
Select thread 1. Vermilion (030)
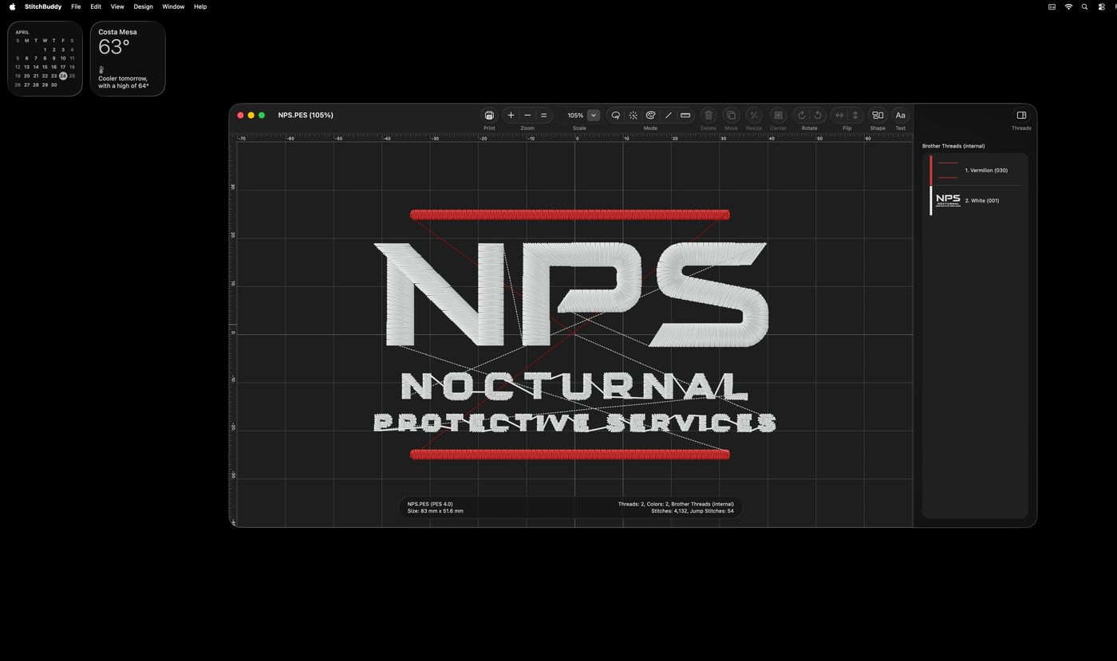point(976,170)
